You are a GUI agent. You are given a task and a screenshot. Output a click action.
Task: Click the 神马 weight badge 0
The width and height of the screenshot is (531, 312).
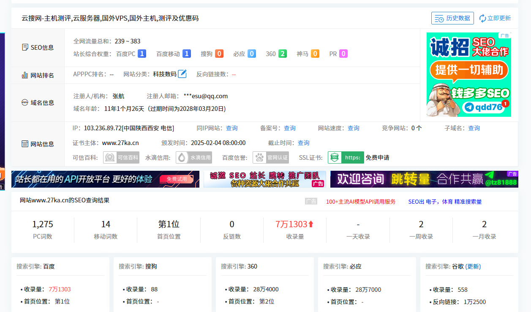(x=315, y=54)
